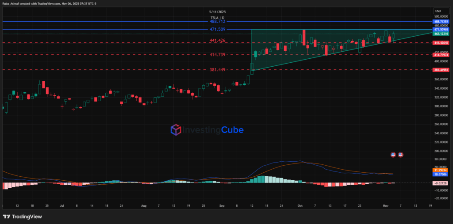Click the Sep label on time axis
This screenshot has height=224, width=453.
pyautogui.click(x=222, y=206)
